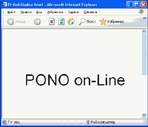Open the Back button history dropdown arrow
The width and height of the screenshot is (148, 127).
click(x=29, y=22)
